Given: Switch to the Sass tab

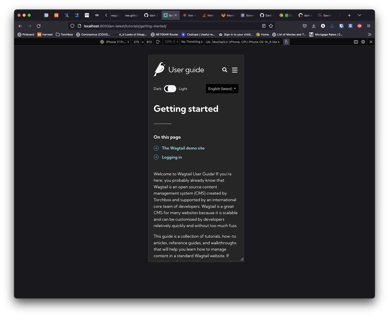Looking at the screenshot, I should coord(325,15).
